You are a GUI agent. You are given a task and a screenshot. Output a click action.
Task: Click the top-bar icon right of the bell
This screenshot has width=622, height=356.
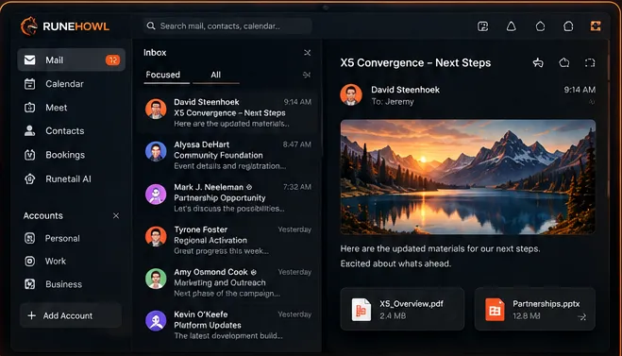540,26
